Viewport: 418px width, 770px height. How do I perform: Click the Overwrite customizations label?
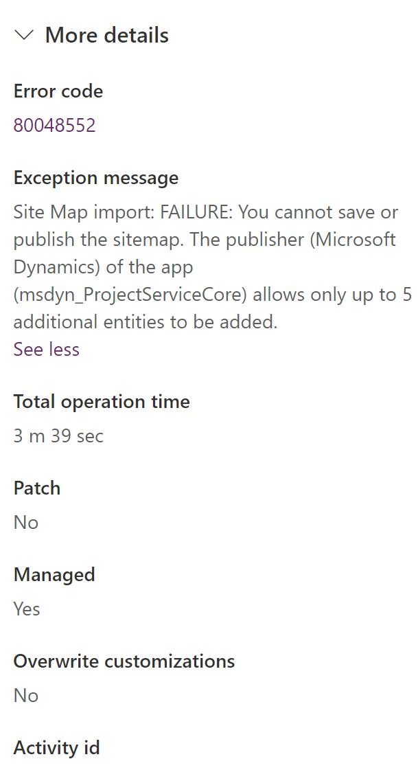124,661
